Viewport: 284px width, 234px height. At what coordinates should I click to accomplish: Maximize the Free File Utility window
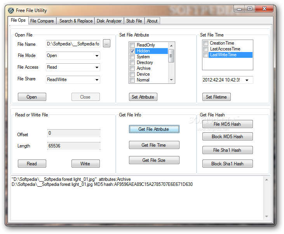pyautogui.click(x=250, y=9)
